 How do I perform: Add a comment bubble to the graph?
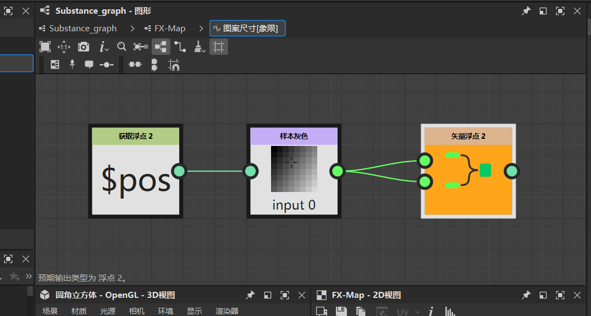click(89, 65)
